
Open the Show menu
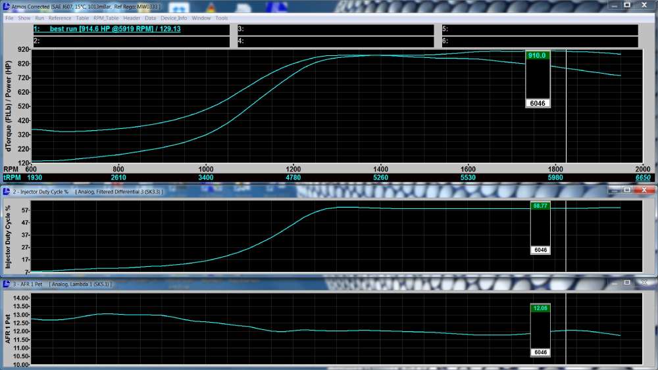click(24, 18)
